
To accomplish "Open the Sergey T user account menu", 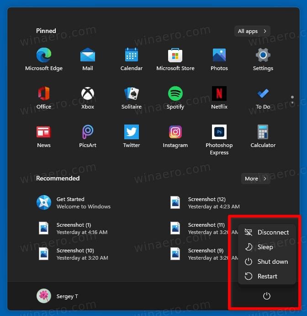I will [x=58, y=296].
